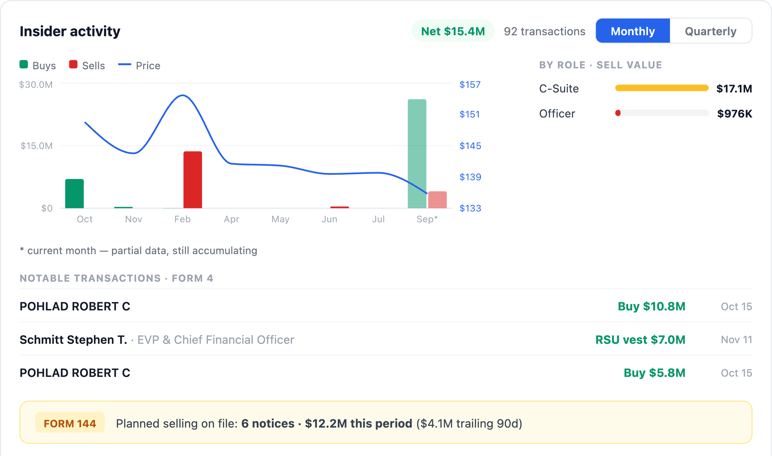Select the small green Nov buys bar
This screenshot has height=456, width=772.
tap(124, 207)
